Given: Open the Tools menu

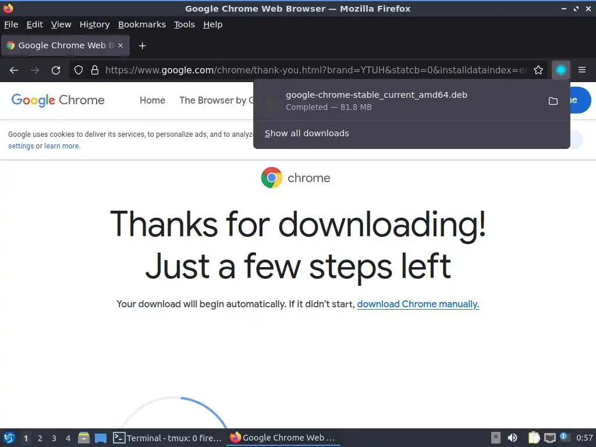Looking at the screenshot, I should tap(185, 24).
